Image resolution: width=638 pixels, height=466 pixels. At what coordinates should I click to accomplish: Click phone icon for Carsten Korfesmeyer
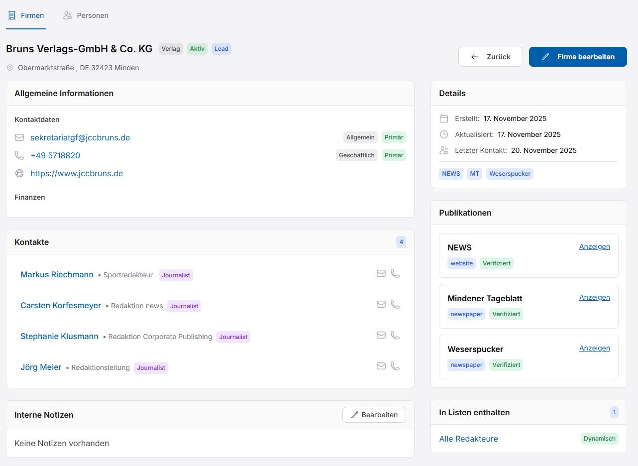tap(395, 304)
